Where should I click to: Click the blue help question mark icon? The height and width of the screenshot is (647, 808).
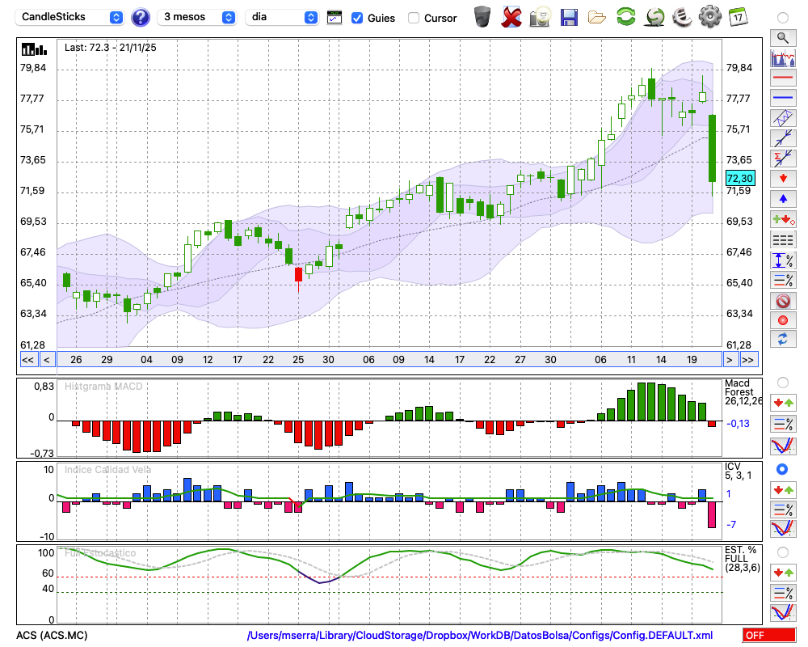(141, 17)
